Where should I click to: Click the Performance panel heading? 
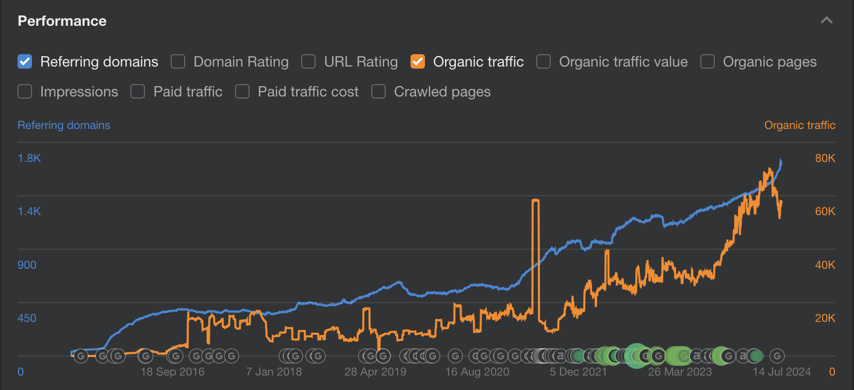click(62, 21)
